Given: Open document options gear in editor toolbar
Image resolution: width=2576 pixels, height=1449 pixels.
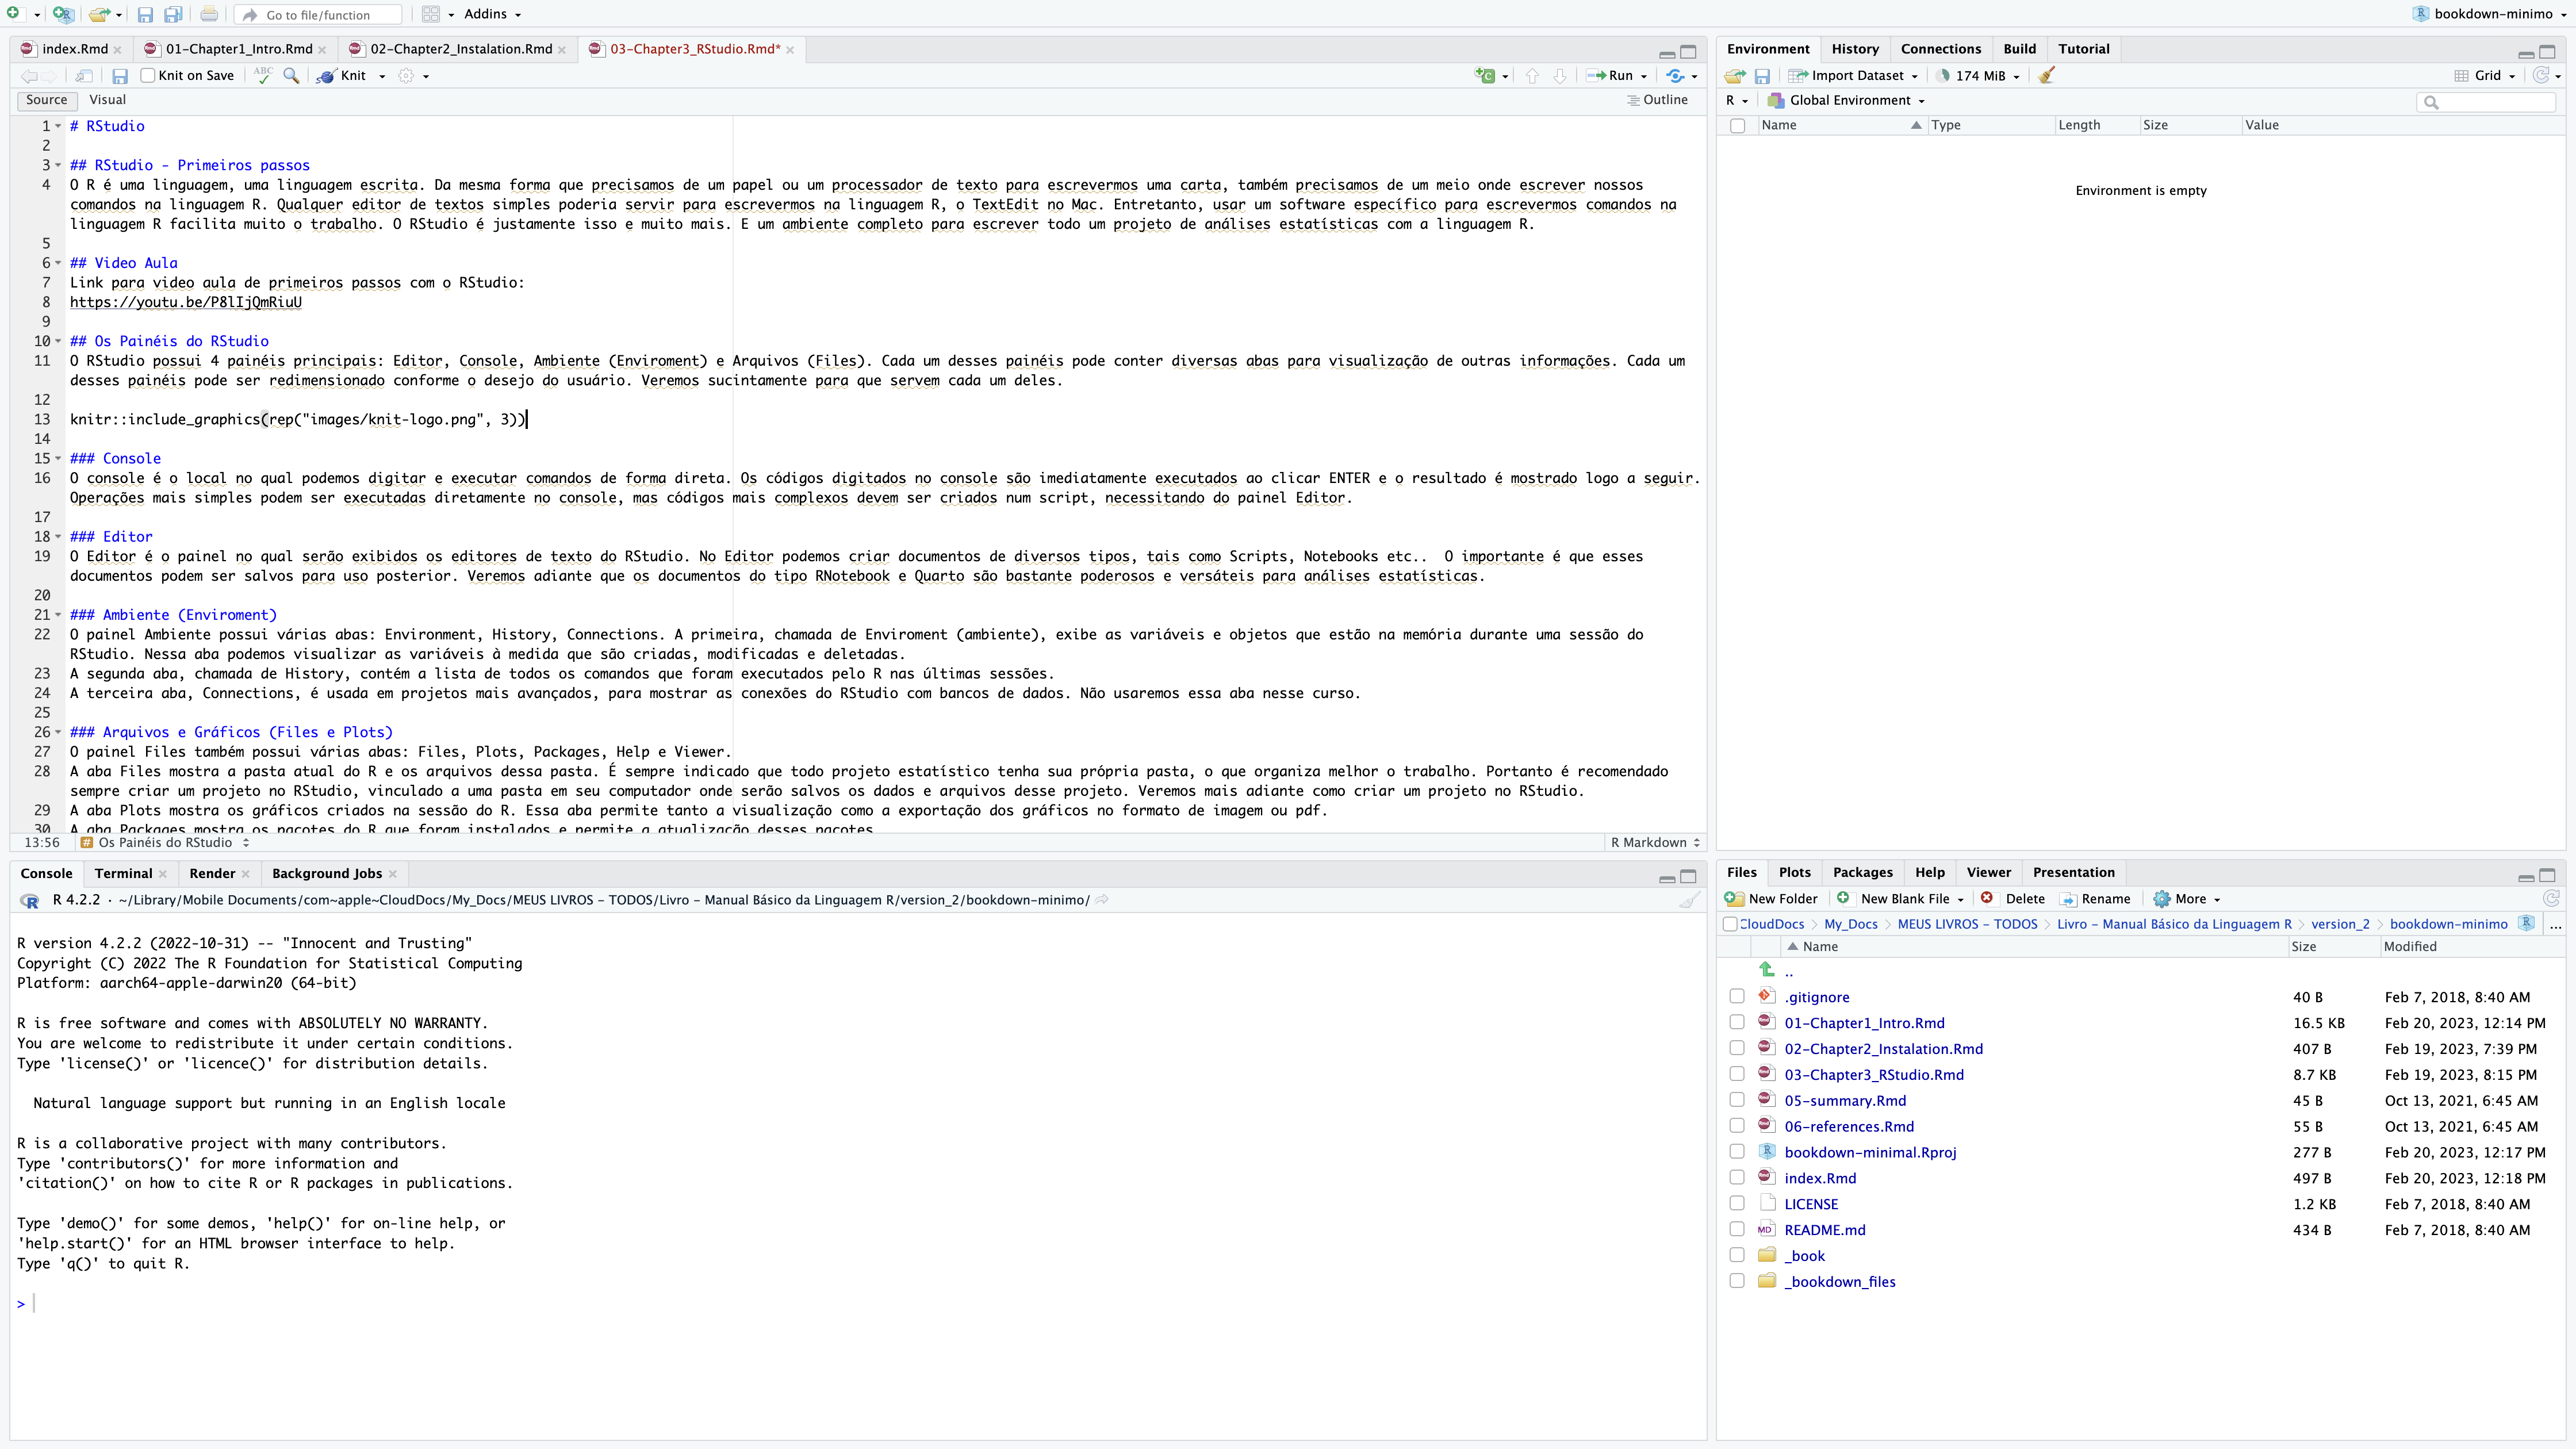Looking at the screenshot, I should click(x=406, y=76).
